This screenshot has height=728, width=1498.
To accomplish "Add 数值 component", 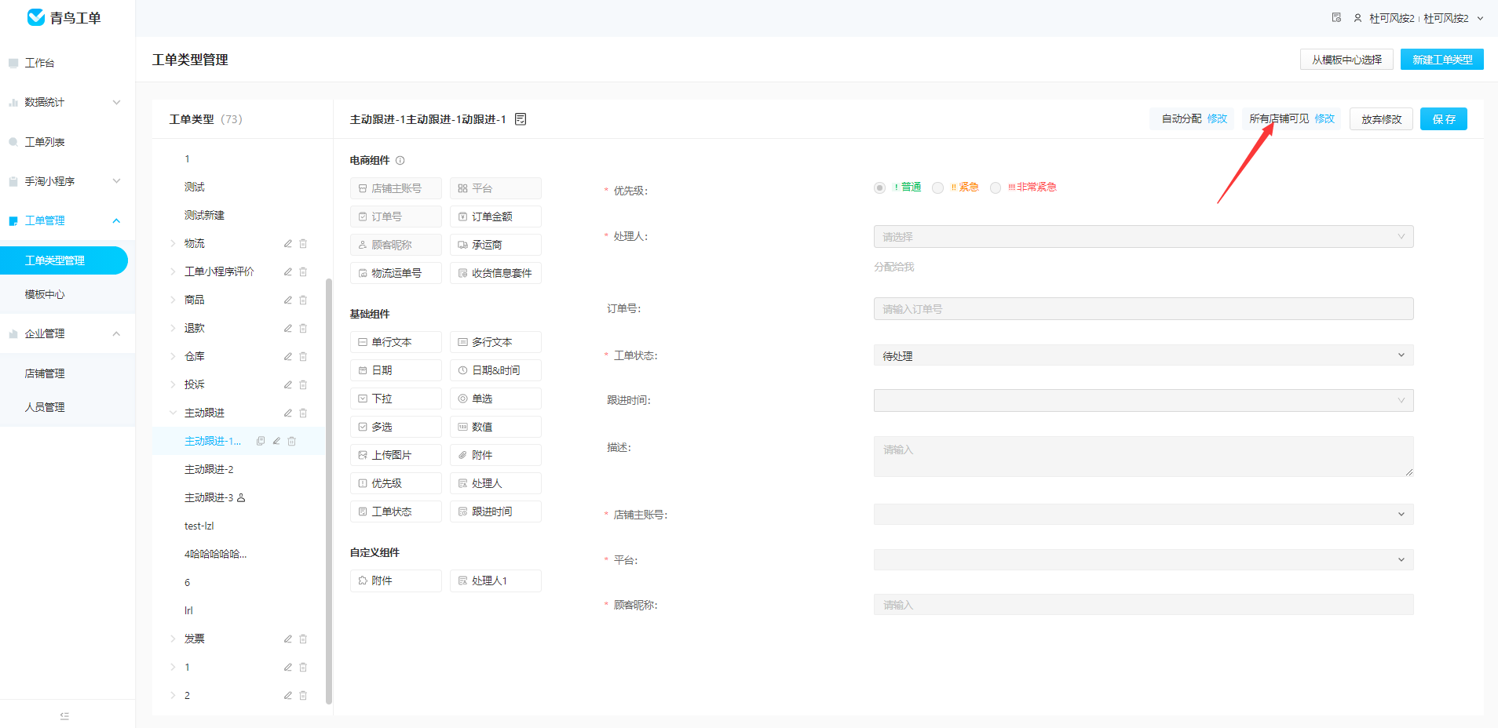I will 495,427.
